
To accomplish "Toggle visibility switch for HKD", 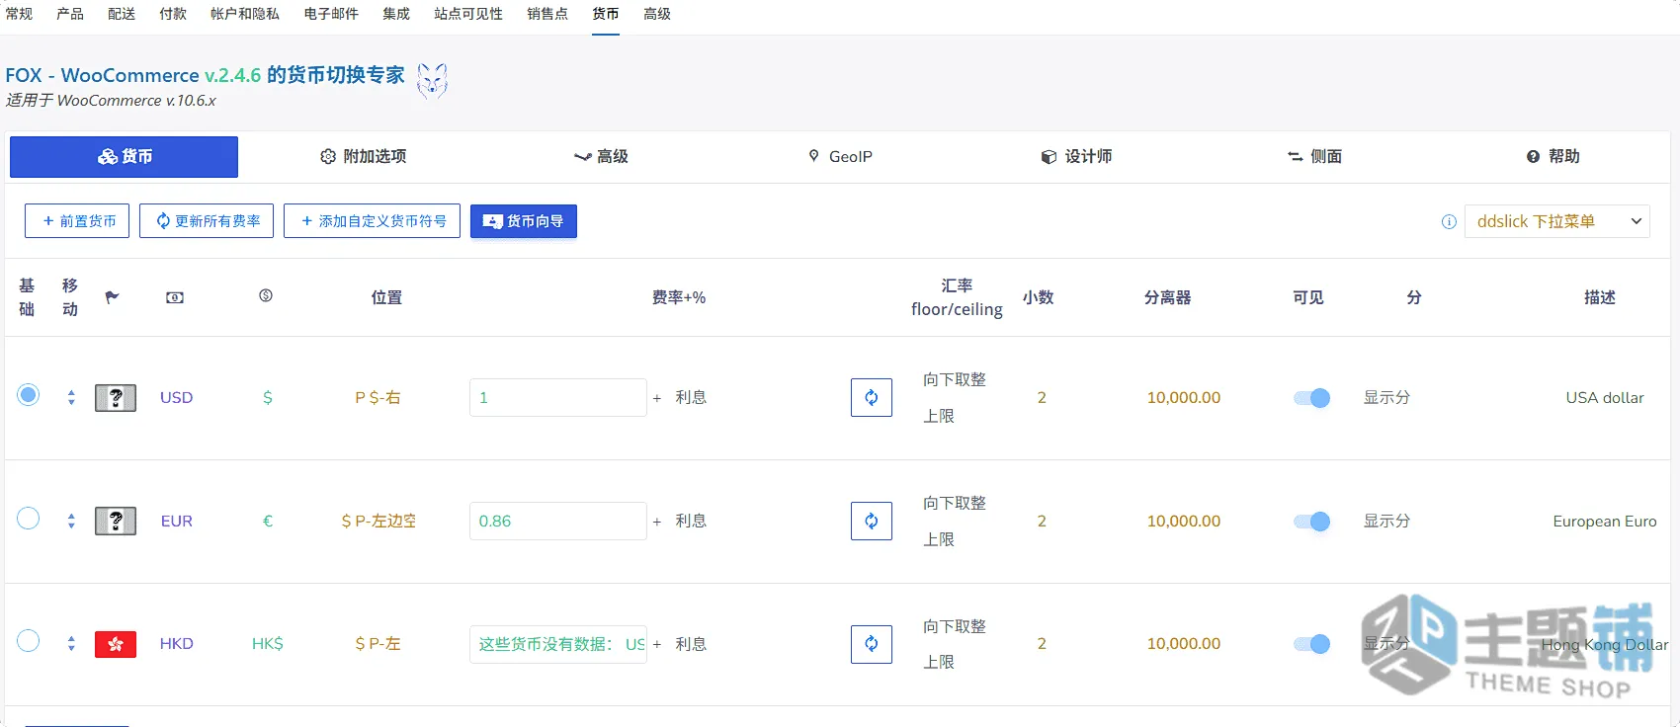I will tap(1312, 644).
